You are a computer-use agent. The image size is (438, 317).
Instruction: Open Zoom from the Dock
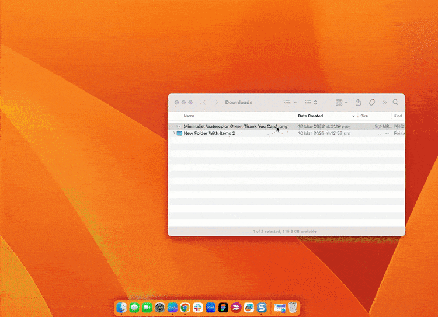[210, 308]
